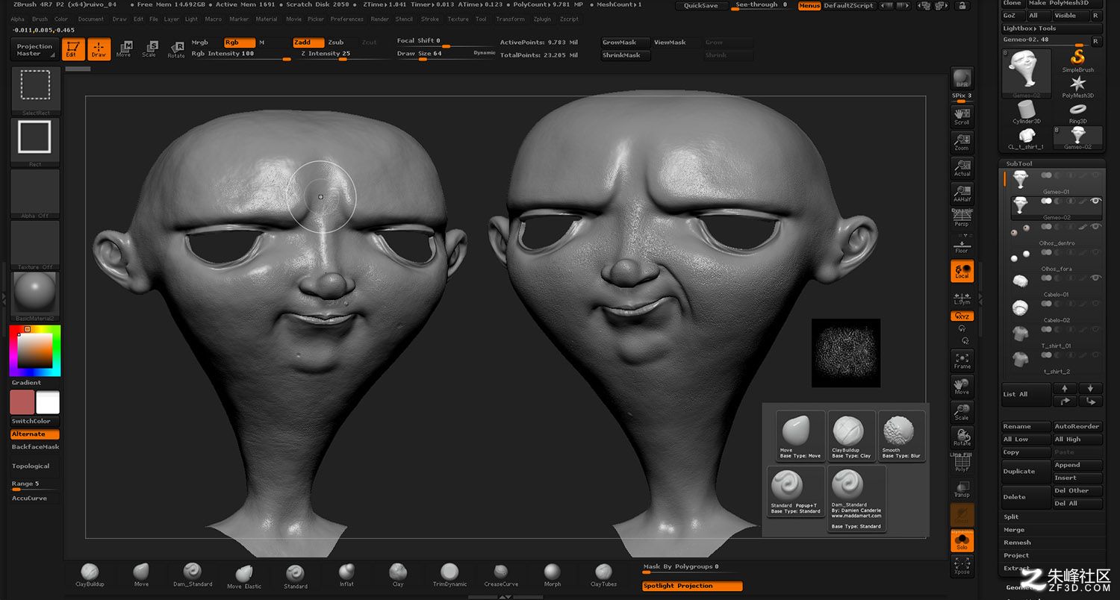Select the SimpleBrush tool
This screenshot has width=1120, height=600.
(x=1077, y=61)
